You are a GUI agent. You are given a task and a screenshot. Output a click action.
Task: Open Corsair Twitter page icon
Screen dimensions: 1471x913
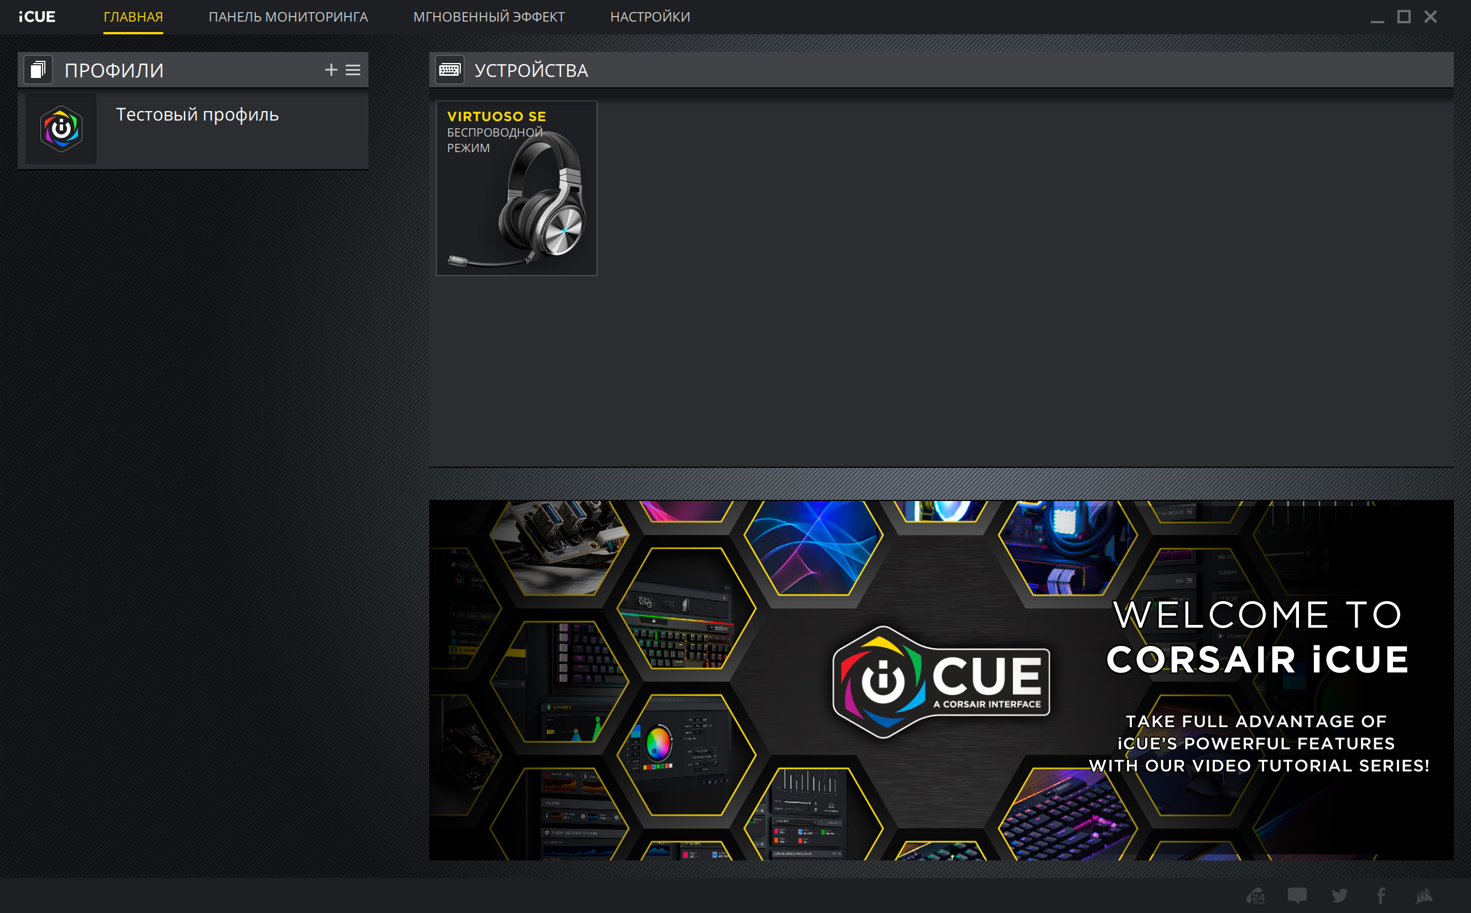1339,895
